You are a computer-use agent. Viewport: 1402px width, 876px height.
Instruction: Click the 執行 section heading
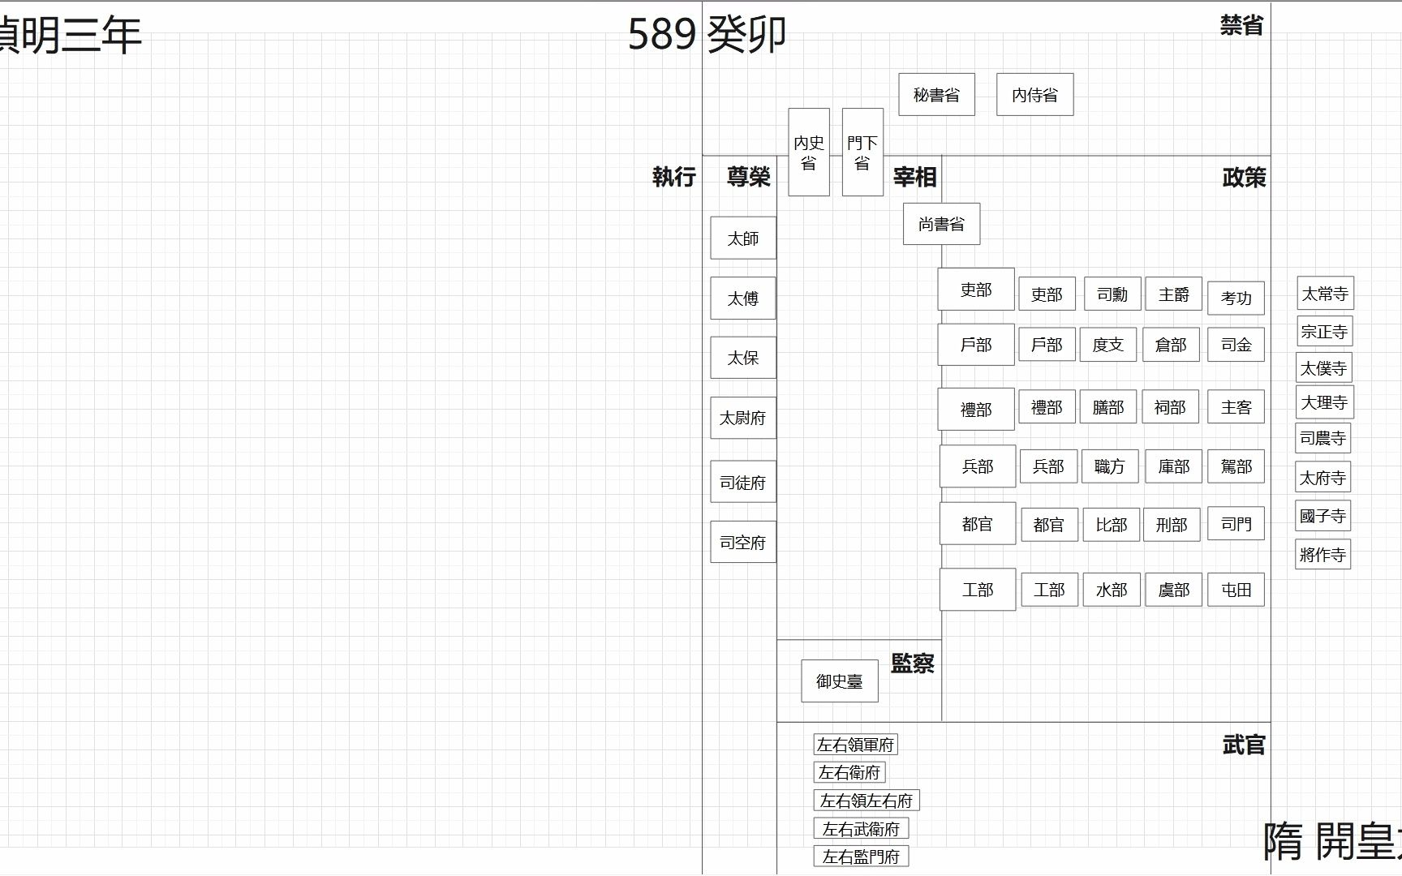[x=674, y=177]
